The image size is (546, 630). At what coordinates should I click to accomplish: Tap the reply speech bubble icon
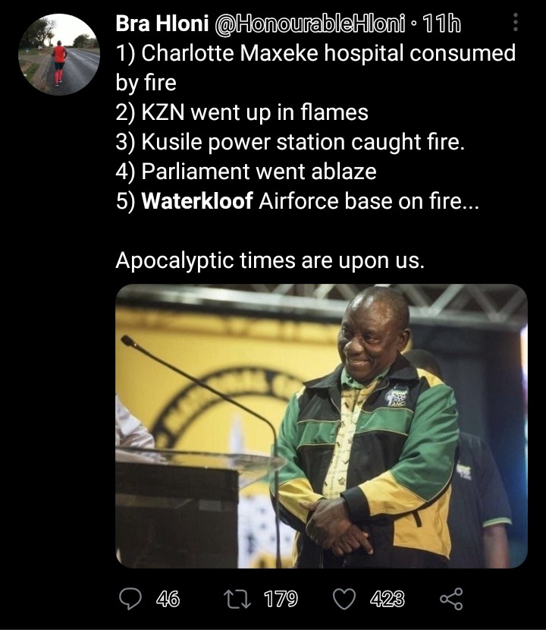pos(130,599)
